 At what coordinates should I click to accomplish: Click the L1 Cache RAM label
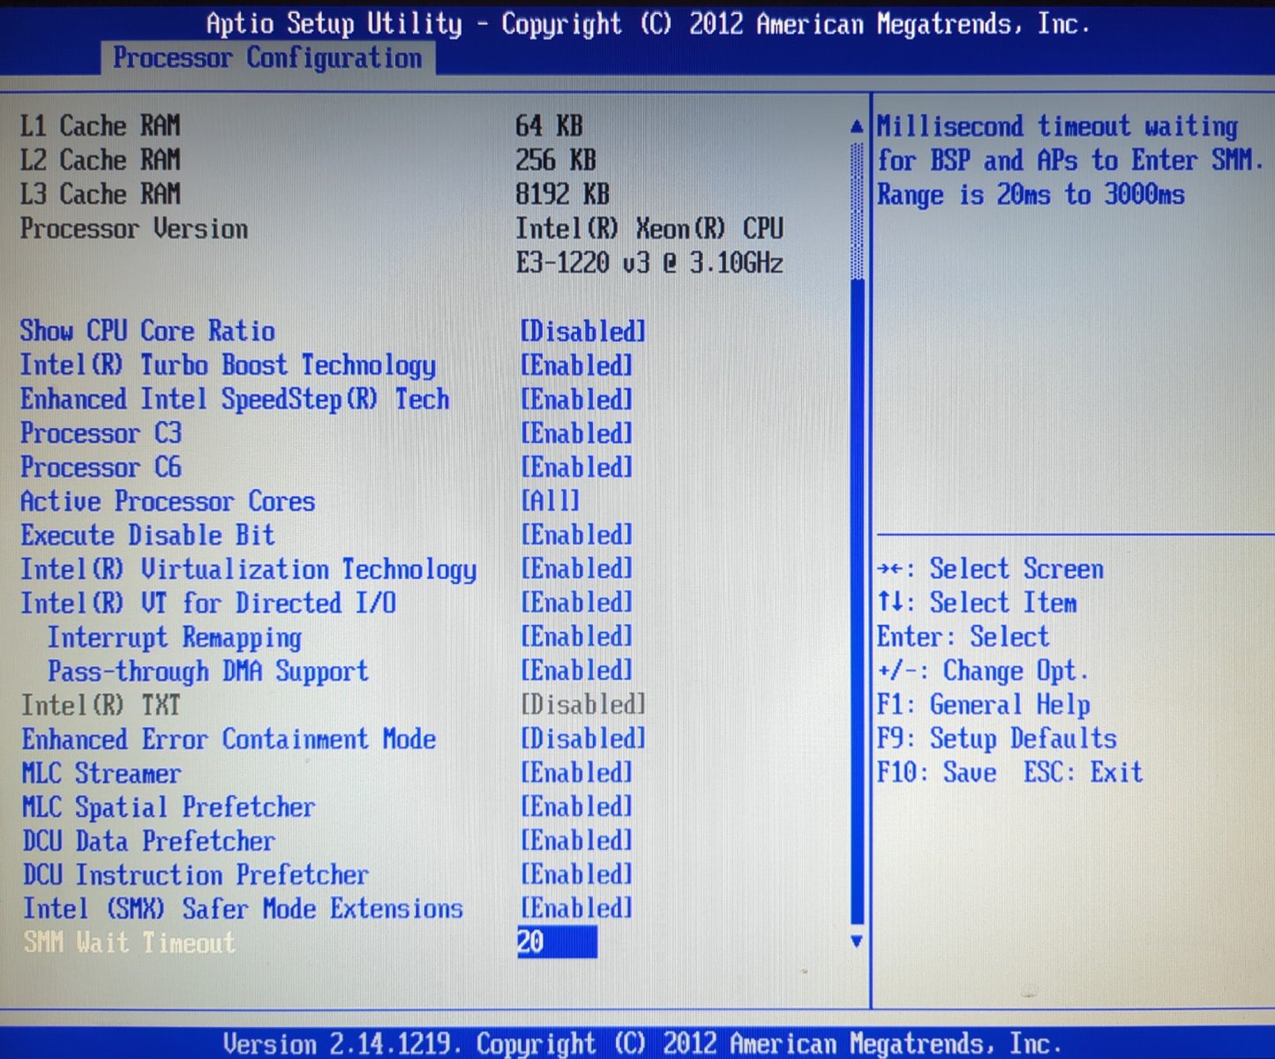pos(100,126)
